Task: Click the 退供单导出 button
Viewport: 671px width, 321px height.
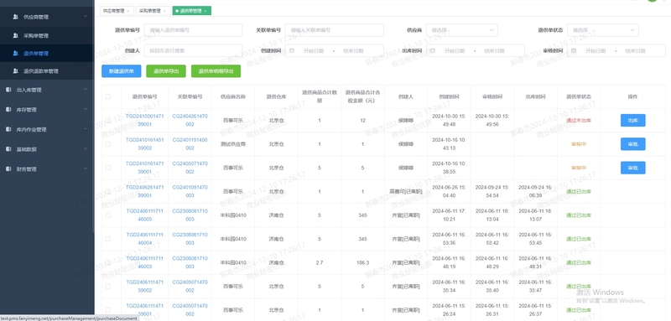Action: 166,71
